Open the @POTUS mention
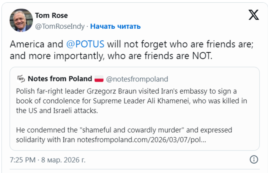 [x=86, y=44]
